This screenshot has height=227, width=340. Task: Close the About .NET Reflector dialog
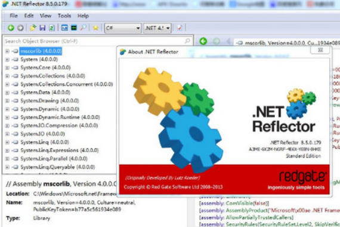320,50
